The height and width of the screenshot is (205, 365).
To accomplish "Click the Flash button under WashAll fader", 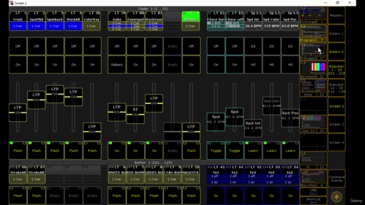I will click(x=74, y=150).
